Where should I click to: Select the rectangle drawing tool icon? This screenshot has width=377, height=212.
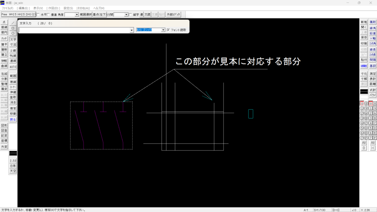[13, 28]
